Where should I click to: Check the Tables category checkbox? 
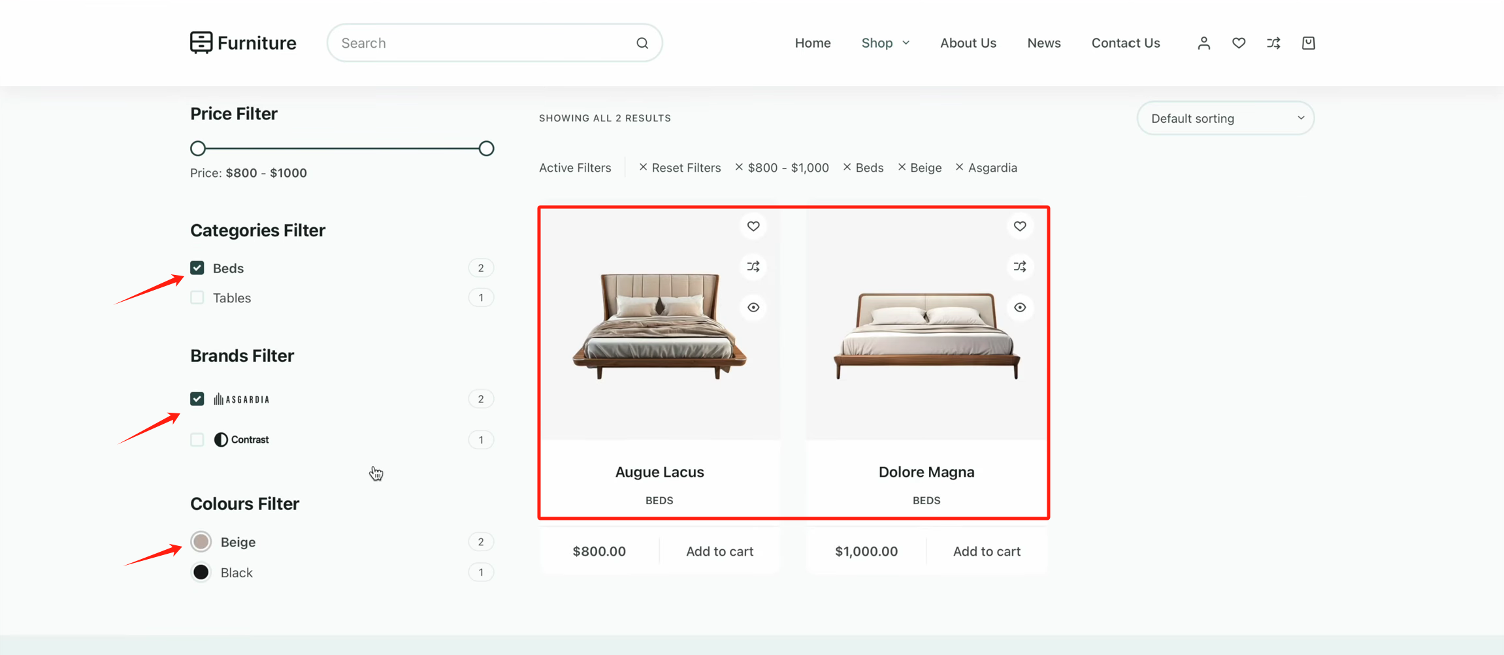[x=197, y=298]
